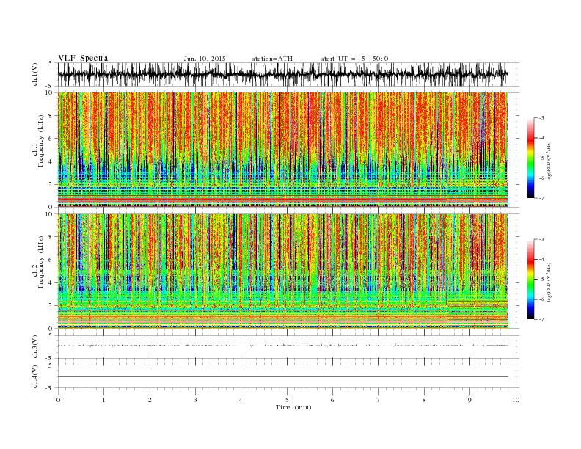581x449 pixels.
Task: Click the "Time (min)" axis label
Action: tap(293, 407)
